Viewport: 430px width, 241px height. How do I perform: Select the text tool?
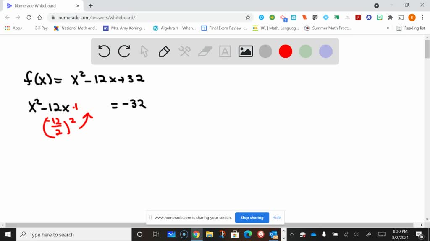click(225, 51)
